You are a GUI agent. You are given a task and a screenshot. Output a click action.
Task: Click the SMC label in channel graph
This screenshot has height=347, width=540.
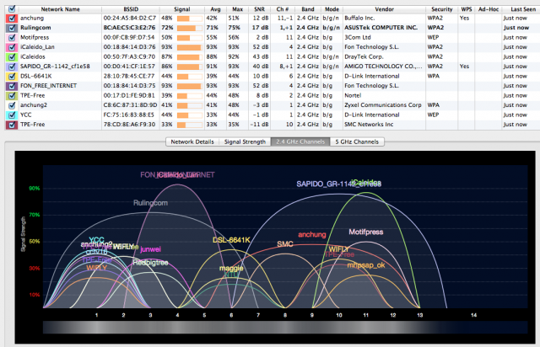(285, 244)
